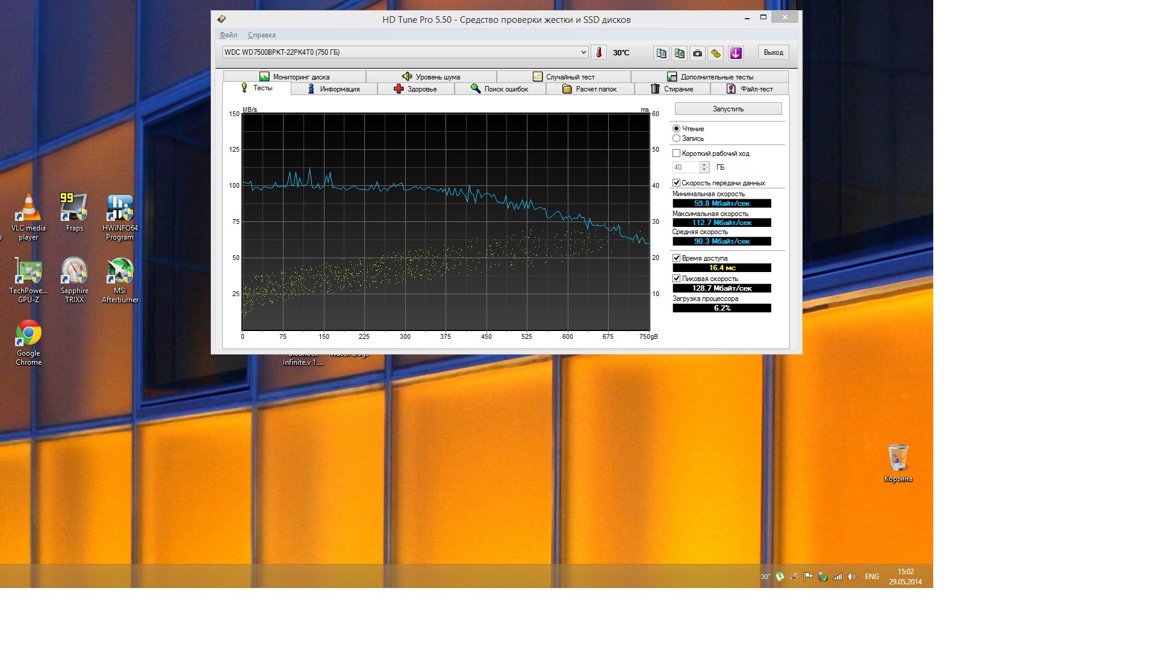The width and height of the screenshot is (1156, 650).
Task: Click the ENG language switcher in the taskbar
Action: click(872, 577)
